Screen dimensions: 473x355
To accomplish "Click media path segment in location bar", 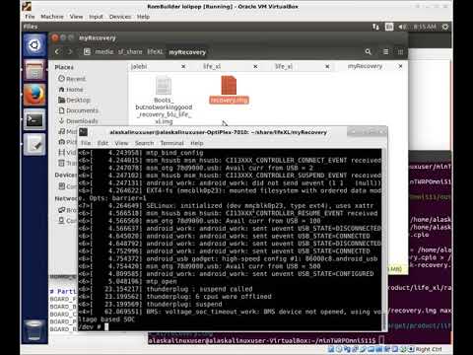I will [x=104, y=52].
